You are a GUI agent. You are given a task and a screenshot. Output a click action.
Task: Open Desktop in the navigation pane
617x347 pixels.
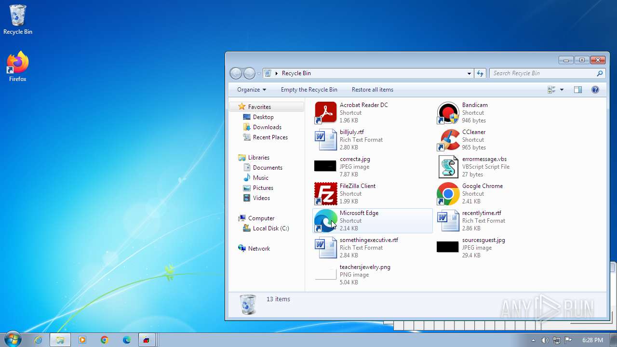[x=263, y=117]
